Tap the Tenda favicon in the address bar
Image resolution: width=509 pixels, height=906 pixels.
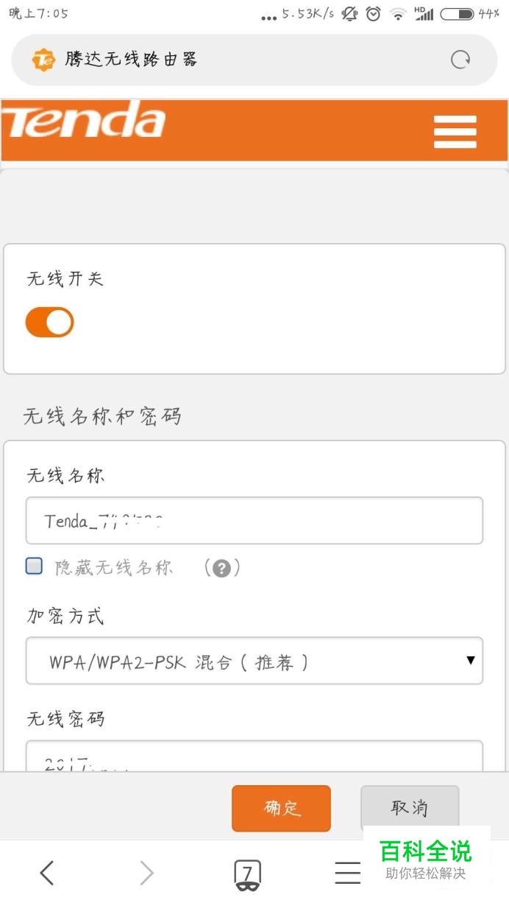pyautogui.click(x=43, y=60)
